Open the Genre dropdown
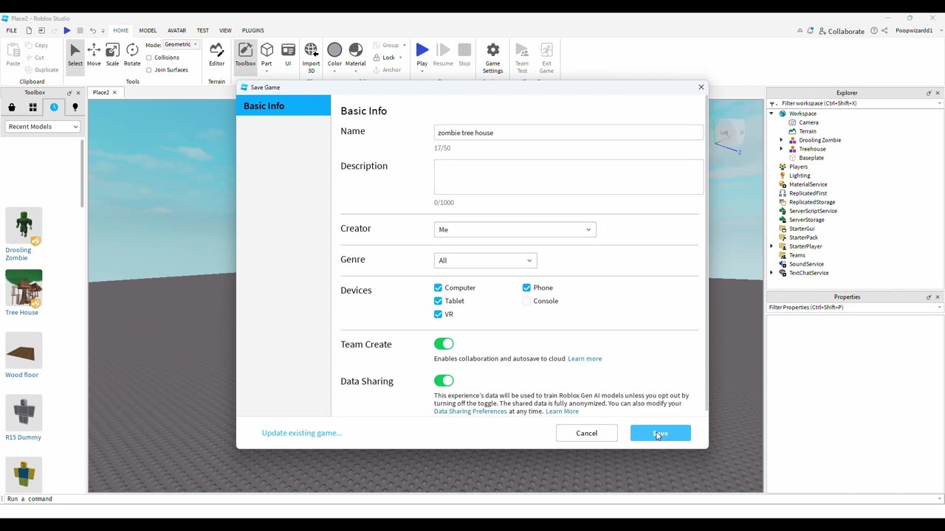 pos(485,260)
